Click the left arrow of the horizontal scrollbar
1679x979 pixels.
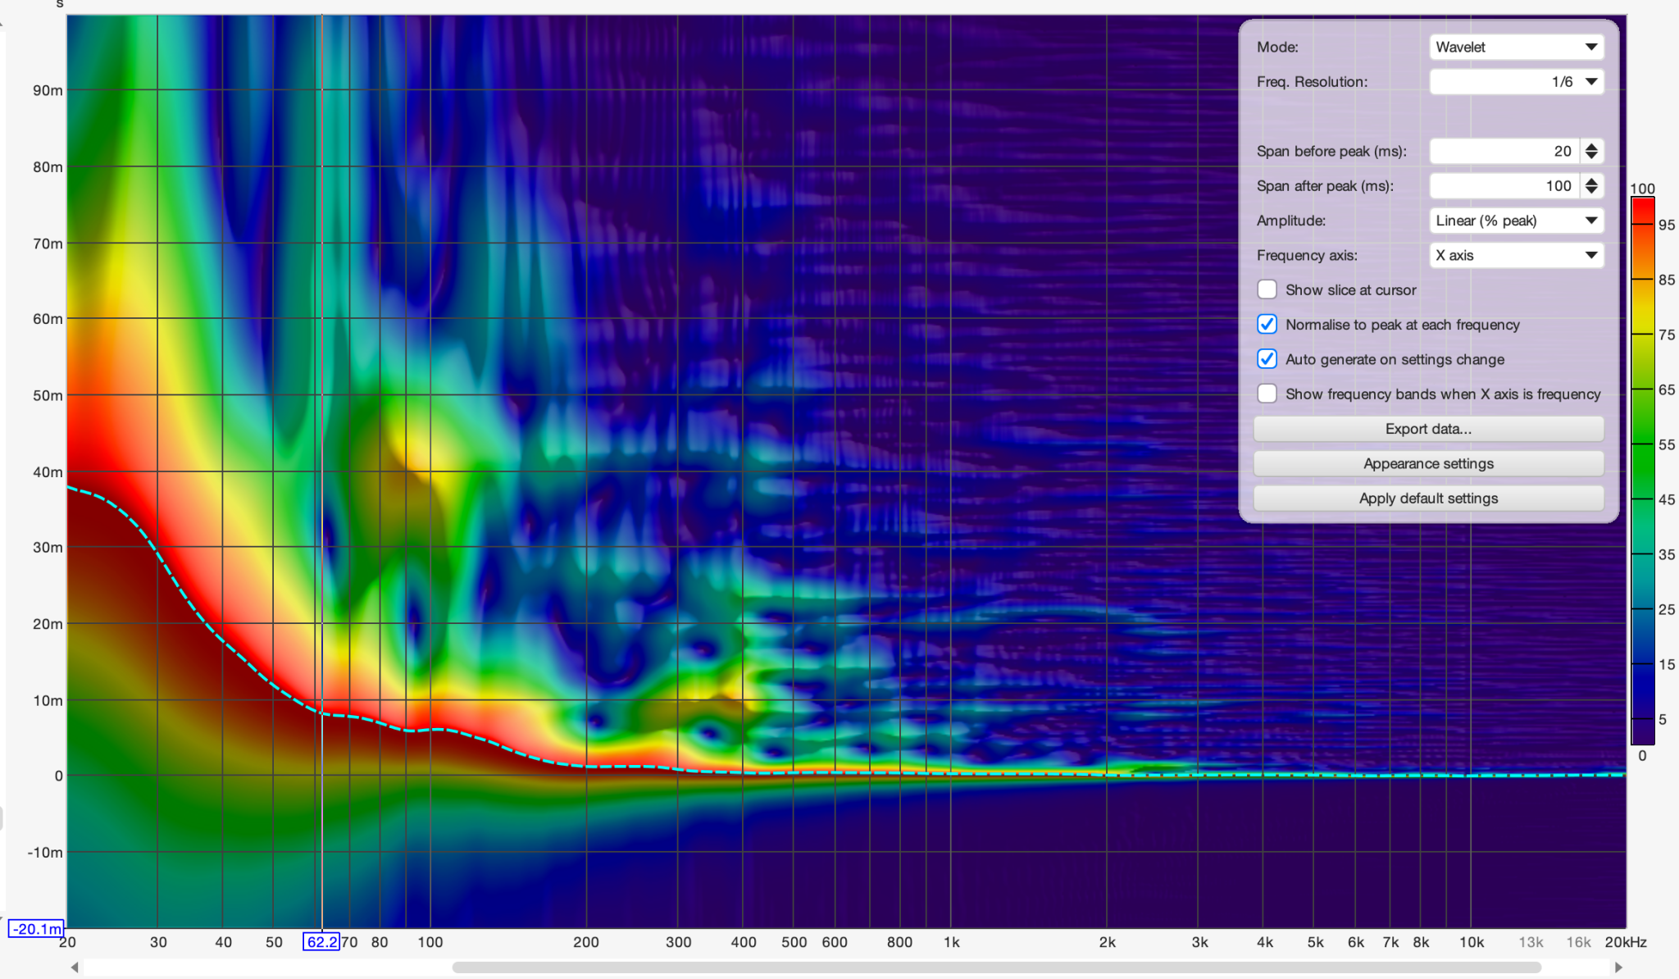coord(75,968)
